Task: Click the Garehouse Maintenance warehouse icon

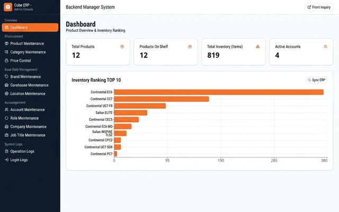Action: coord(6,85)
